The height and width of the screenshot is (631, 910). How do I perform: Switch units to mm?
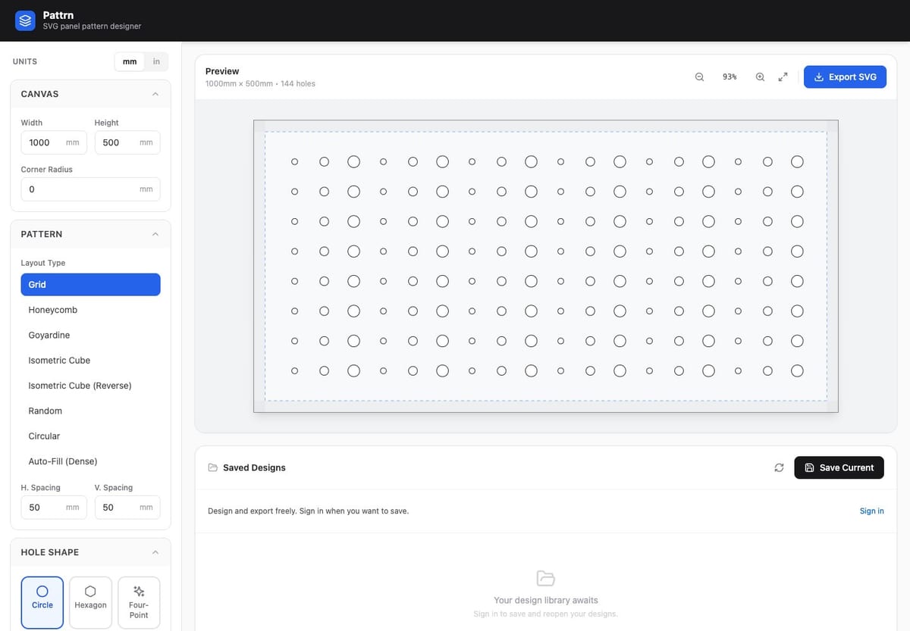(x=130, y=61)
